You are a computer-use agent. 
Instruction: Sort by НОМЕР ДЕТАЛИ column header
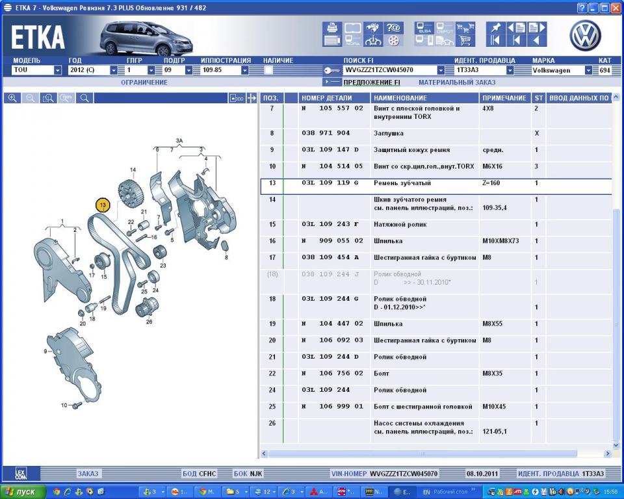click(x=334, y=98)
